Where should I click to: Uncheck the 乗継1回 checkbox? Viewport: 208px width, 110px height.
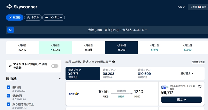9,96
